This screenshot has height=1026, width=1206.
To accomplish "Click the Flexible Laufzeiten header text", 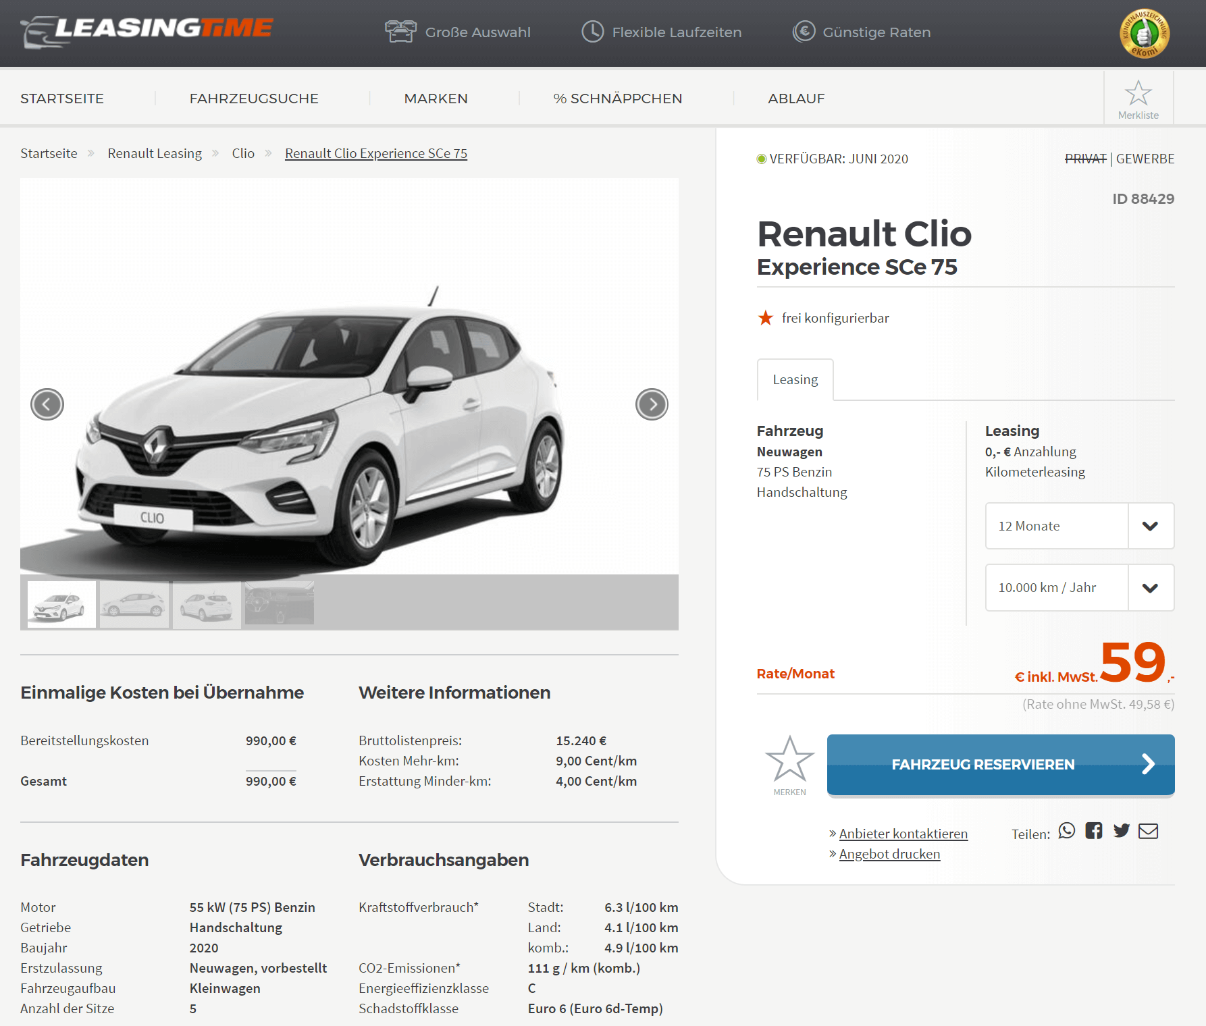I will tap(677, 32).
